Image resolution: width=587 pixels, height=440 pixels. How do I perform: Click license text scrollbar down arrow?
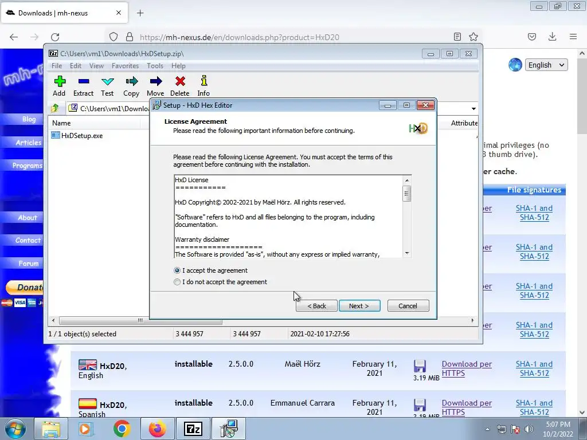coord(407,253)
